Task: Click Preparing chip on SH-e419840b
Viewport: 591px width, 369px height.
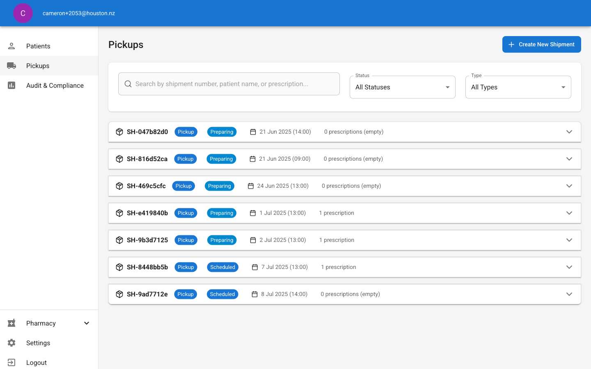Action: (222, 213)
